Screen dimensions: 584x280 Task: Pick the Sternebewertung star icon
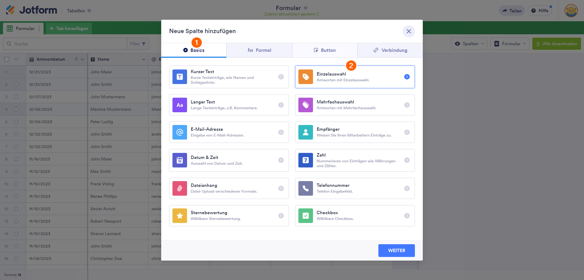coord(179,216)
